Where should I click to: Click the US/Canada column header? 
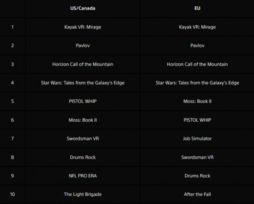coord(83,8)
